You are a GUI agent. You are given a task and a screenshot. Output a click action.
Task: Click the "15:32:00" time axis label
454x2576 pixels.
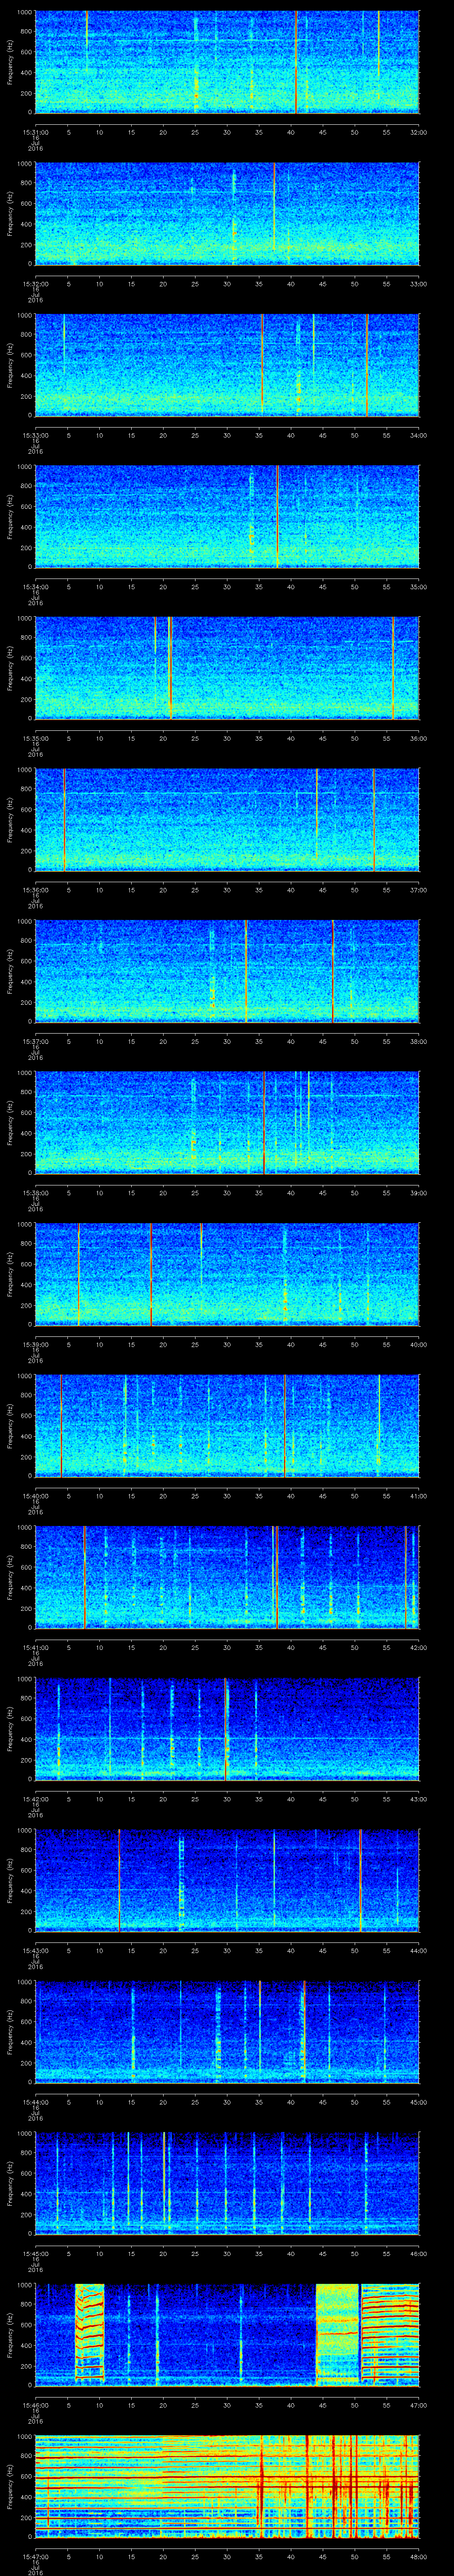[36, 284]
